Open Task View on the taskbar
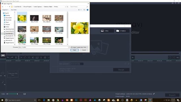The width and height of the screenshot is (181, 102). (39, 100)
